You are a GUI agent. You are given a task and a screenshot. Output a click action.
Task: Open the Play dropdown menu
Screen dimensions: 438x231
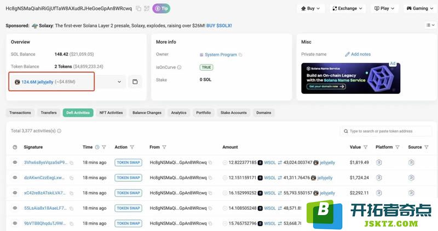point(384,8)
